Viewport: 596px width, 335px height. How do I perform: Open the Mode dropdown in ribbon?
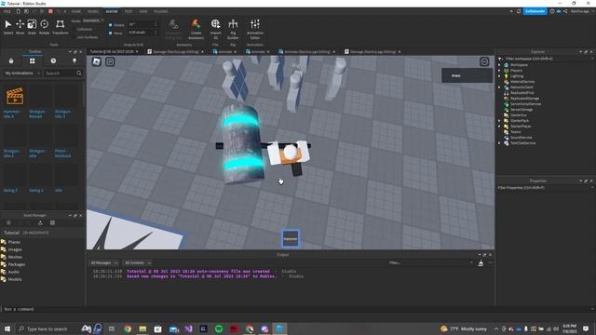point(93,20)
